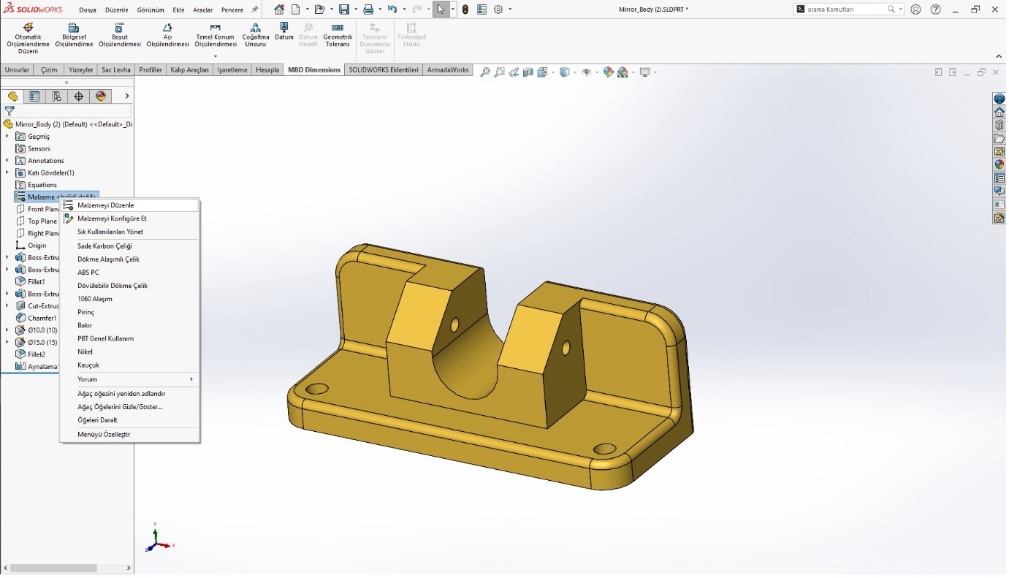The image size is (1009, 578).
Task: Switch to the ConfigurationManager tab
Action: (x=56, y=96)
